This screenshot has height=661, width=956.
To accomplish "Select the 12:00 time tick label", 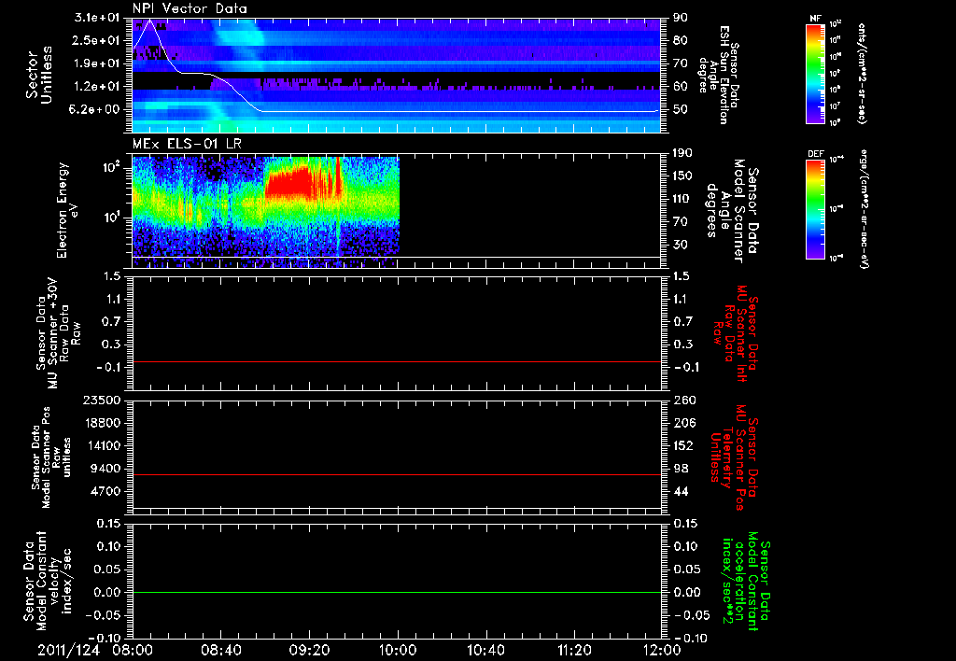I will 662,650.
